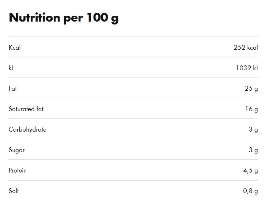Click the word Nutrition in heading
273x208 pixels.
(34, 18)
